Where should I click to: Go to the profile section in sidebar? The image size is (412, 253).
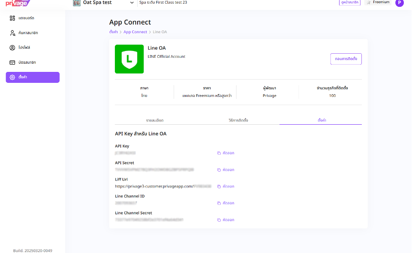point(24,47)
